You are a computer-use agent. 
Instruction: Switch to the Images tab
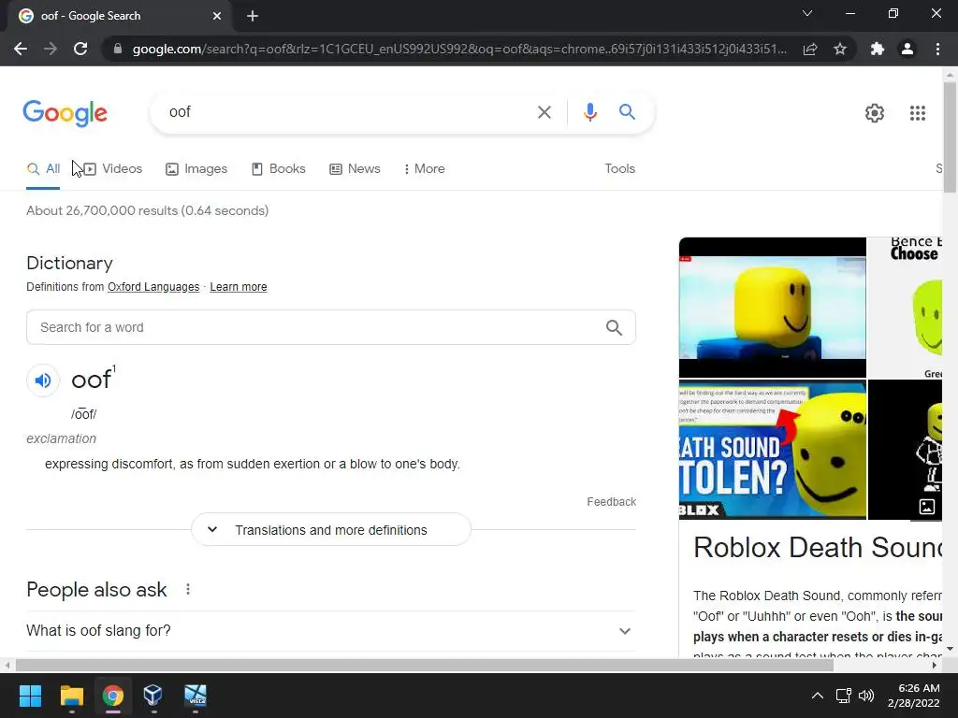[x=196, y=169]
